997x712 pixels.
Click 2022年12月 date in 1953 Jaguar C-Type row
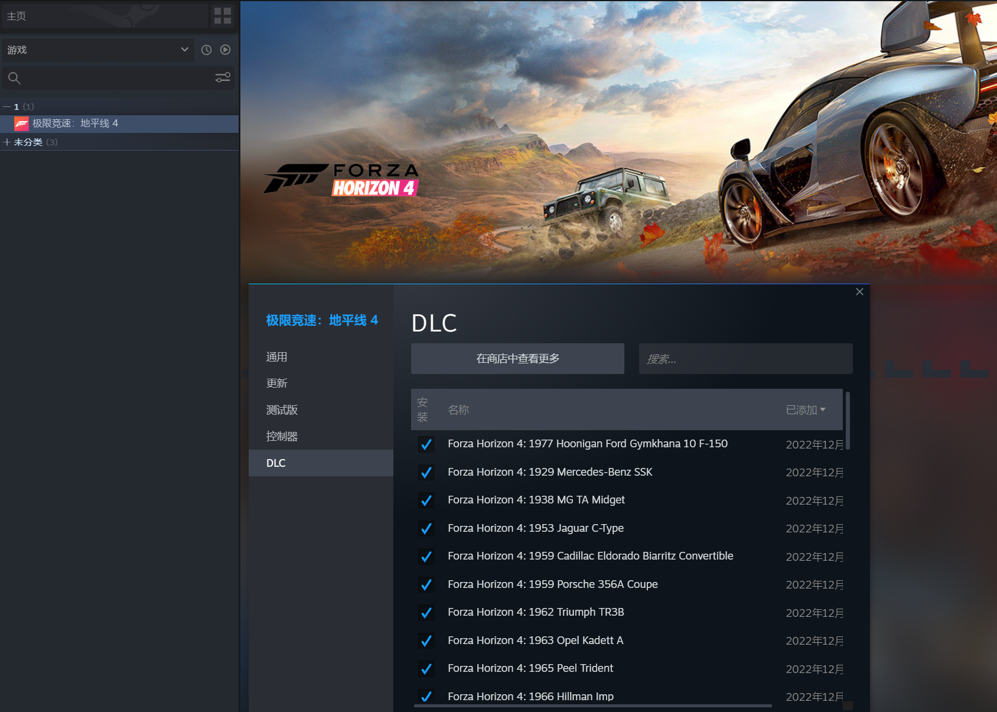click(x=814, y=529)
